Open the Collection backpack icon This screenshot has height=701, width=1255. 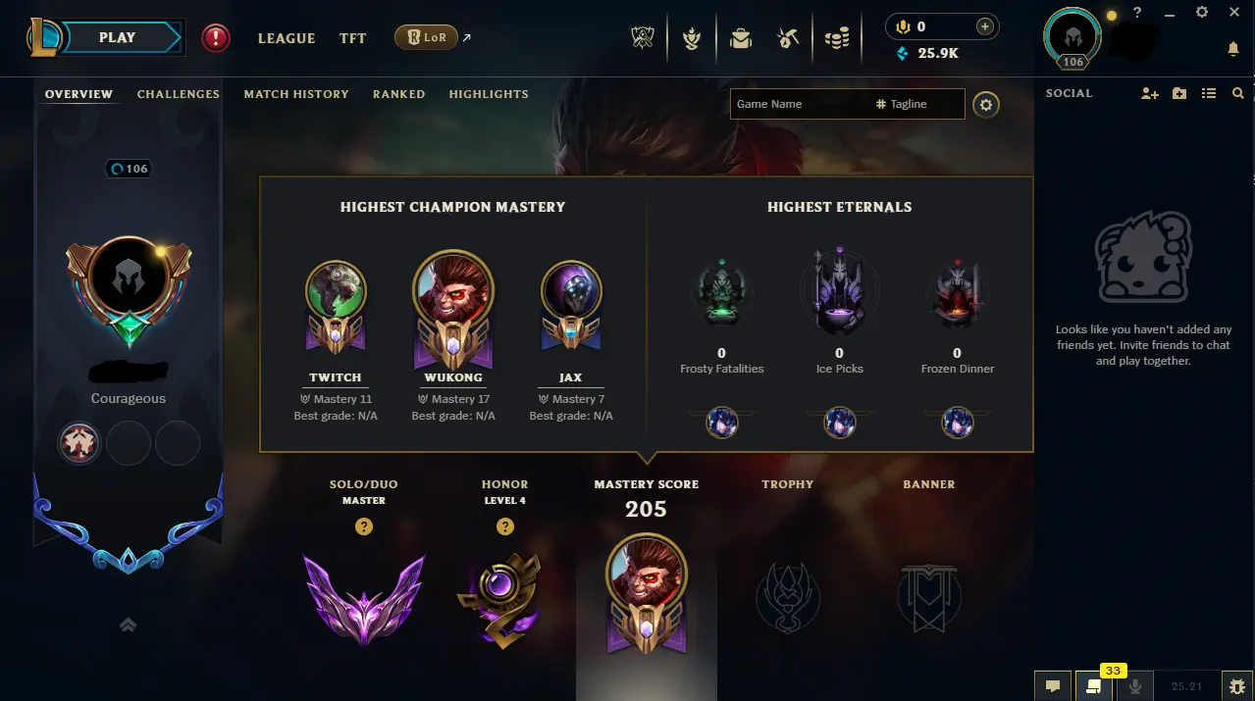click(740, 38)
